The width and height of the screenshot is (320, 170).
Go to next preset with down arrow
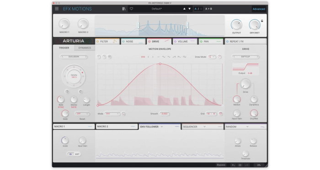tap(189, 9)
